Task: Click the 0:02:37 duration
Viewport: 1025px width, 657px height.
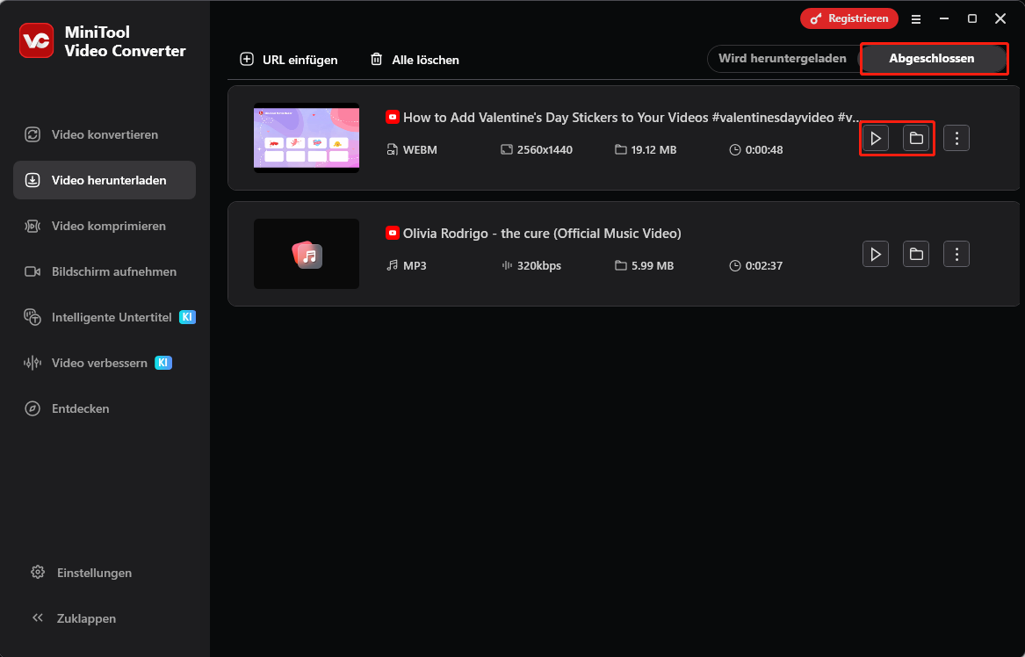Action: (x=764, y=266)
